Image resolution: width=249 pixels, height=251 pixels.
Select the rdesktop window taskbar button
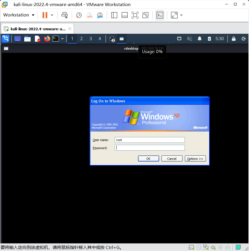click(x=122, y=39)
